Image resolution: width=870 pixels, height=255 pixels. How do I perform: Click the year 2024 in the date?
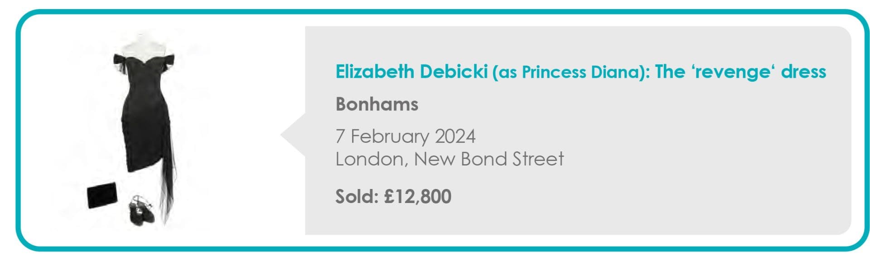point(455,137)
